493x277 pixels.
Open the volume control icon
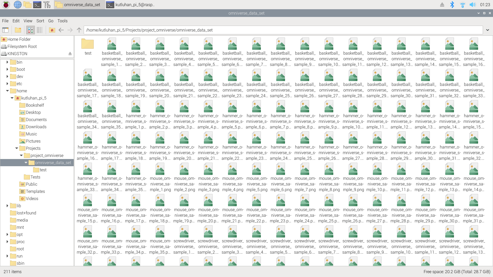472,5
